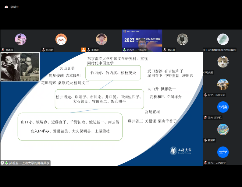Click the cat avatar in the right sidebar
Viewport: 242px width, 187px height.
point(223,62)
